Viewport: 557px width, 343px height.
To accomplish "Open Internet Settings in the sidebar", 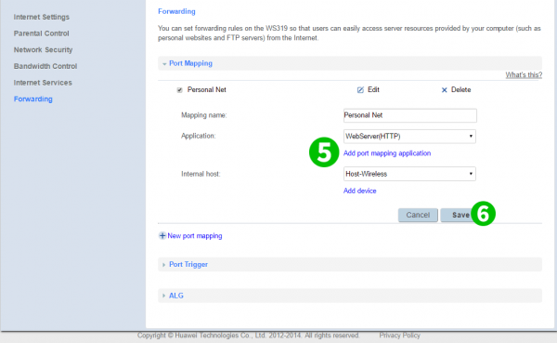I will [x=42, y=17].
